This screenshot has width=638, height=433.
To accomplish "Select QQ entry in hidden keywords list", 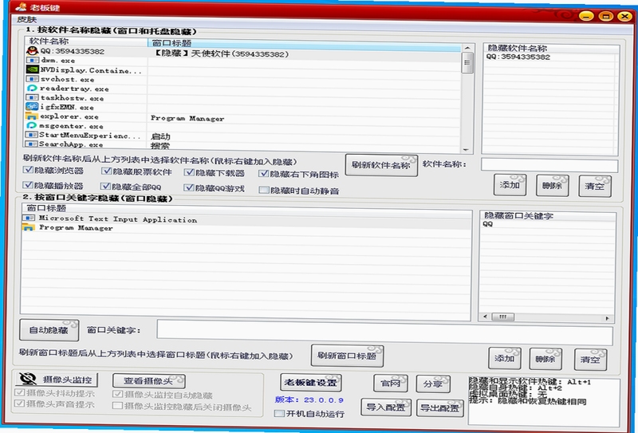I will point(488,224).
